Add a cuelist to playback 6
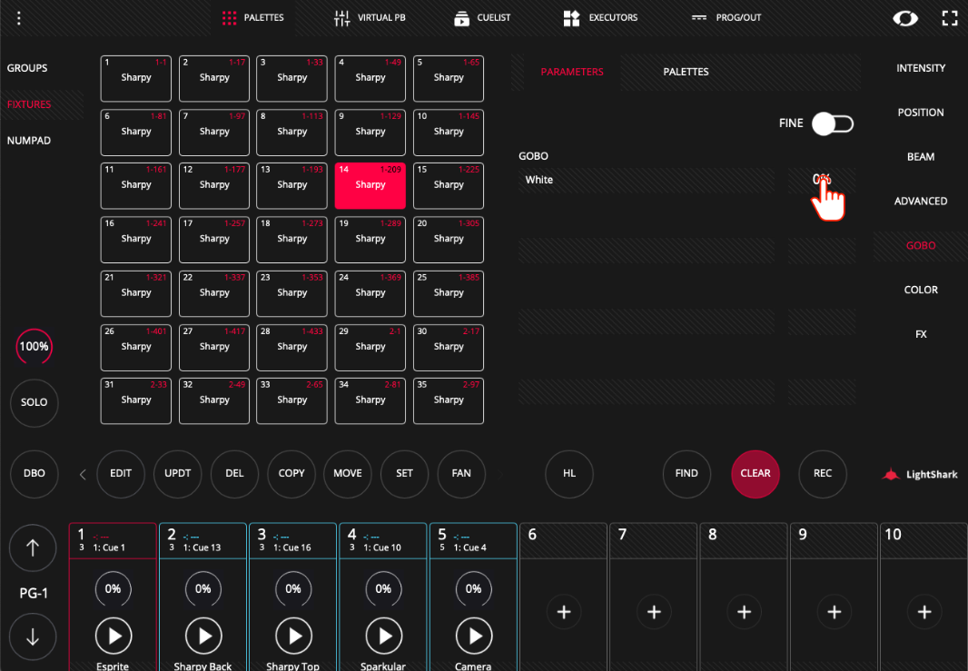This screenshot has width=968, height=671. click(564, 612)
